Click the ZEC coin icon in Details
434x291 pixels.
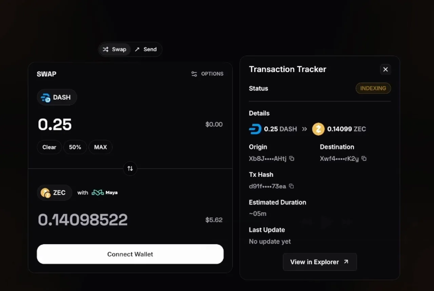coord(318,129)
